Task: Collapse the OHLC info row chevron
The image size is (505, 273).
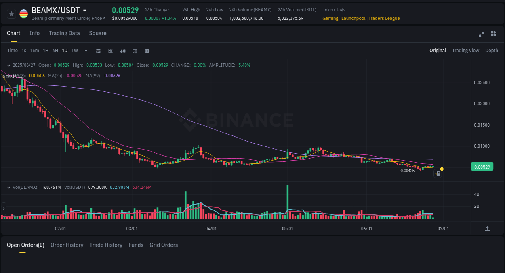Action: 9,65
